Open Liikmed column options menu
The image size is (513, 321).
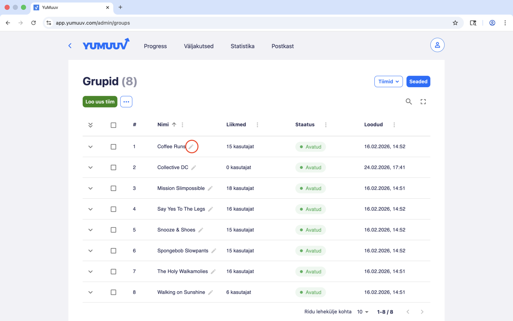[257, 125]
